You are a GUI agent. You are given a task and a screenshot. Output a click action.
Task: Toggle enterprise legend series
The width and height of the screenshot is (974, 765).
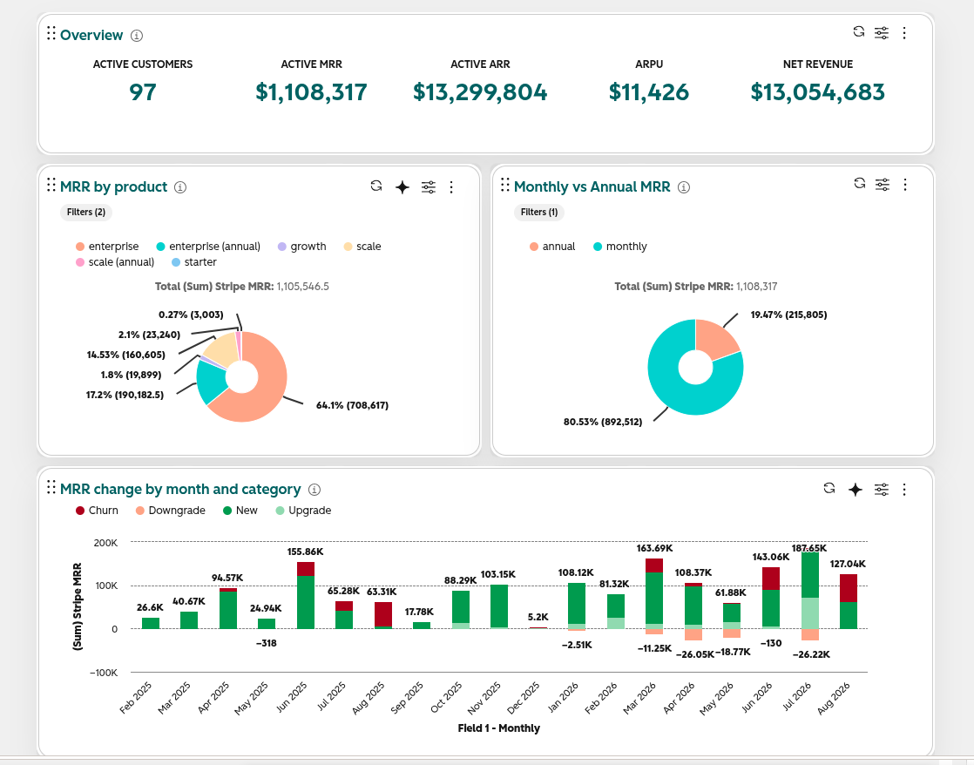coord(107,247)
